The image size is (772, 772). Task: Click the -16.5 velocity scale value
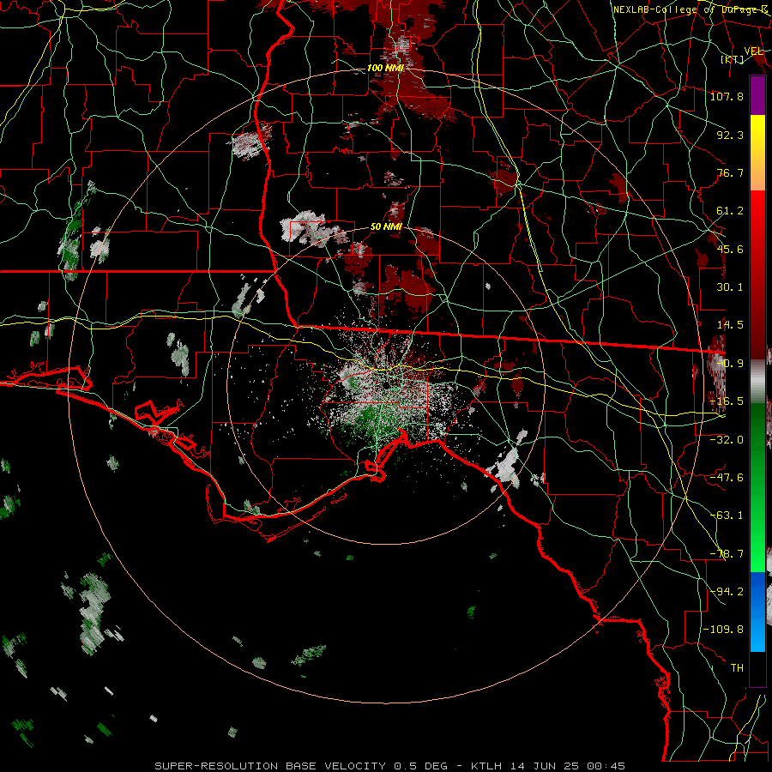coord(727,401)
